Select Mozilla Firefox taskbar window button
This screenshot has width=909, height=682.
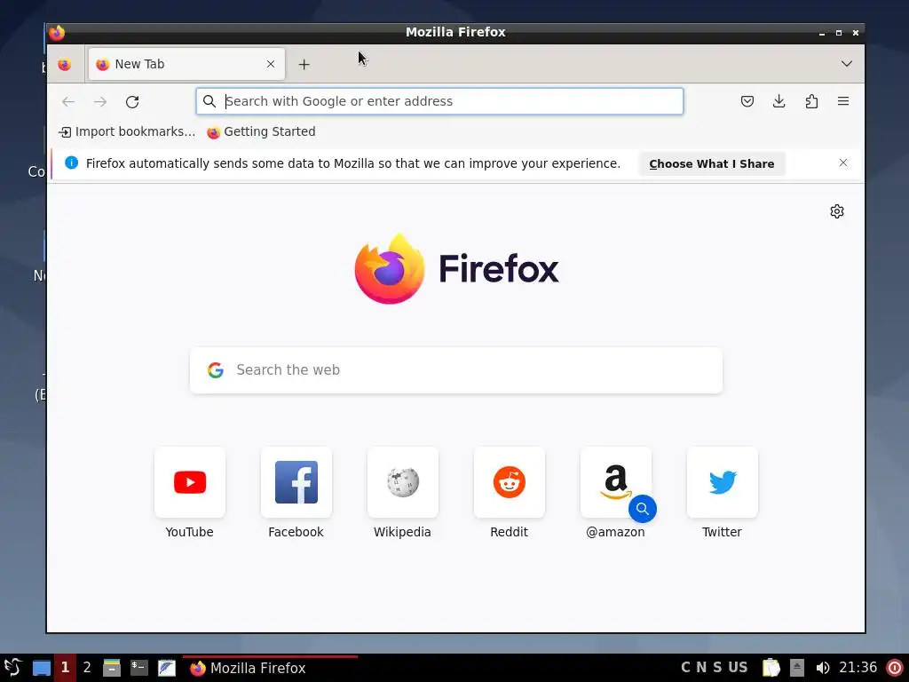pyautogui.click(x=270, y=668)
